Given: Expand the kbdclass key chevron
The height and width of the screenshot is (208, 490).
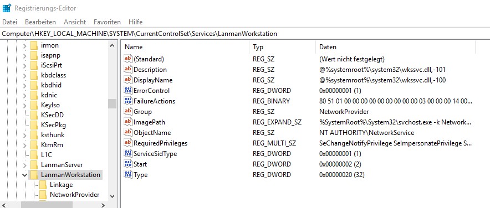Looking at the screenshot, I should pos(25,75).
